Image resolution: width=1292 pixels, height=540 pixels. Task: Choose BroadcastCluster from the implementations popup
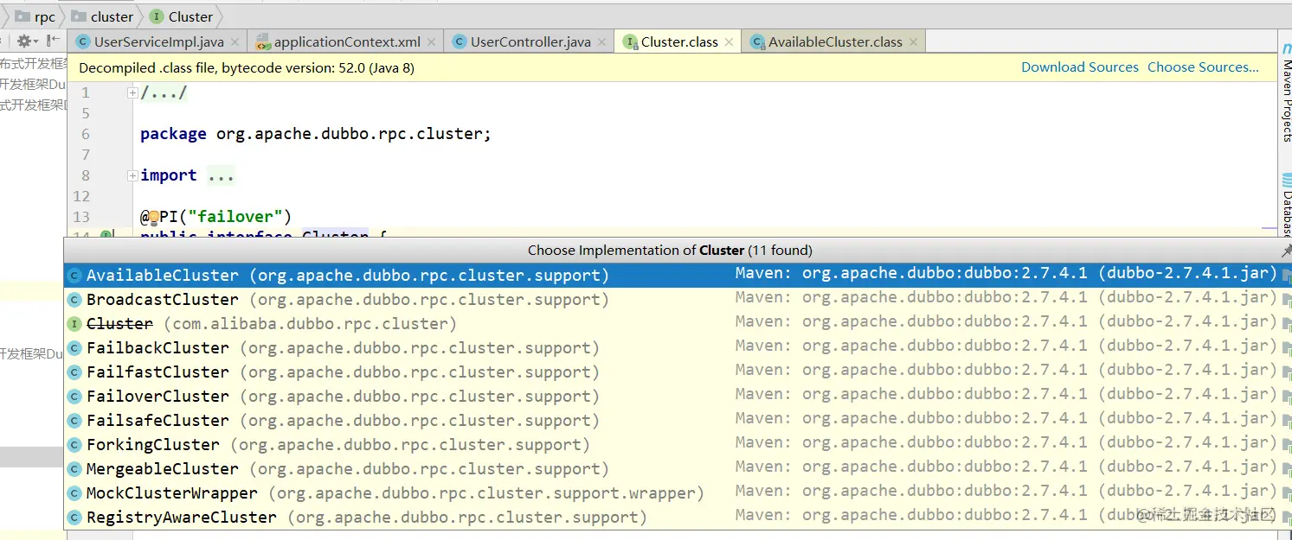point(678,299)
